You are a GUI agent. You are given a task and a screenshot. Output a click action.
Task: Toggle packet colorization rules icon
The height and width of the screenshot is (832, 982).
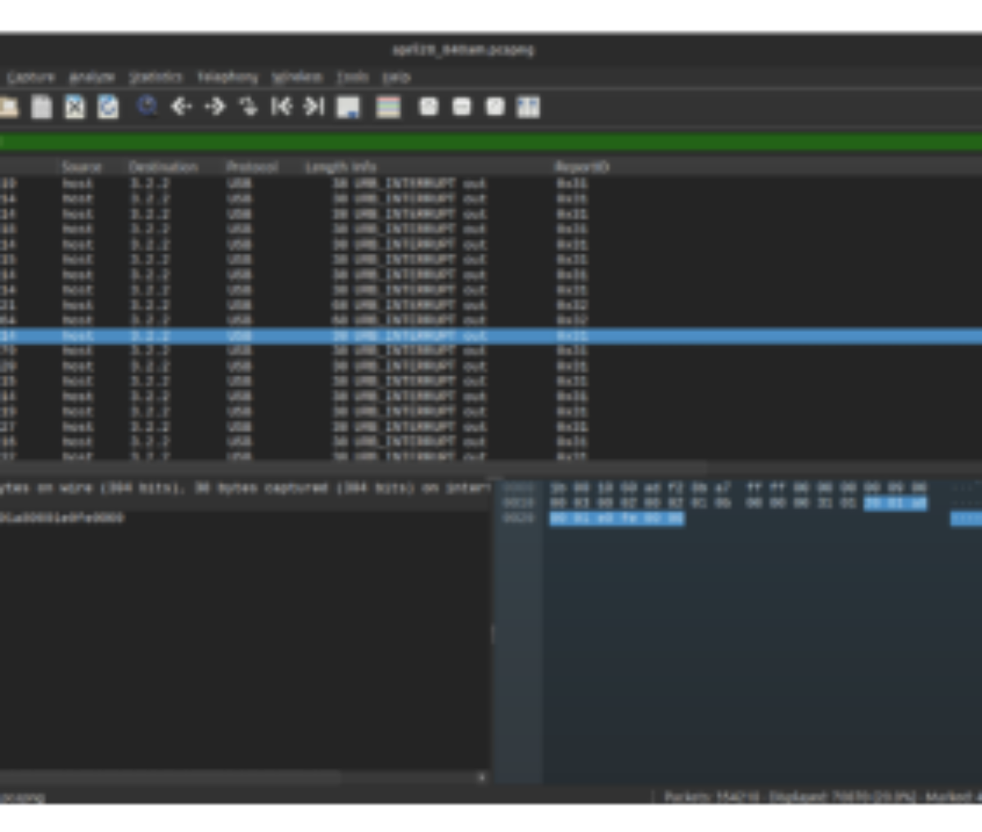[388, 107]
